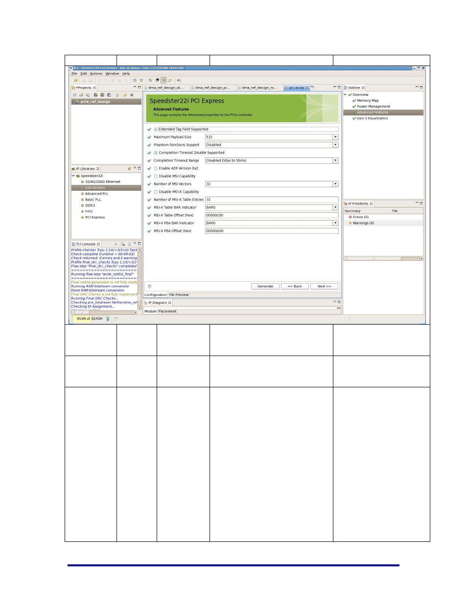Close the Outline view tab
This screenshot has width=467, height=604.
click(x=363, y=88)
